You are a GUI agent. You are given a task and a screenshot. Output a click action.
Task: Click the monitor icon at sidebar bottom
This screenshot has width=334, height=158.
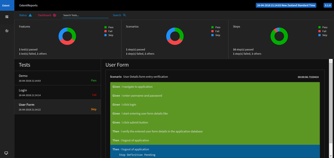coord(6,153)
